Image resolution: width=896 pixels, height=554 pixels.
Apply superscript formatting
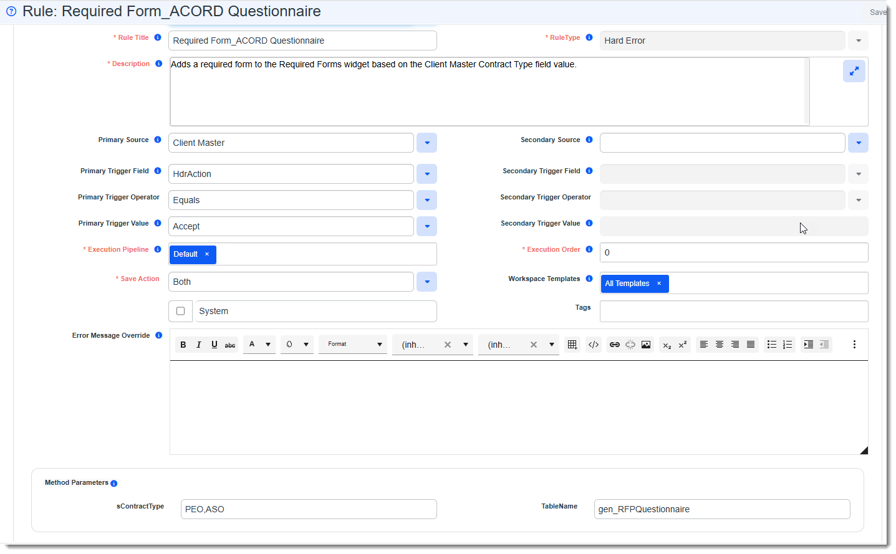[681, 344]
